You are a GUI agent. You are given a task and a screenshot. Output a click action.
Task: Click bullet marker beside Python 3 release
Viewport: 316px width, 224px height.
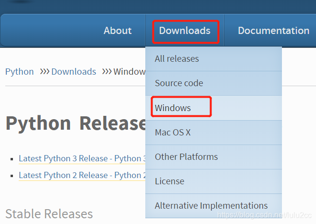(12, 159)
